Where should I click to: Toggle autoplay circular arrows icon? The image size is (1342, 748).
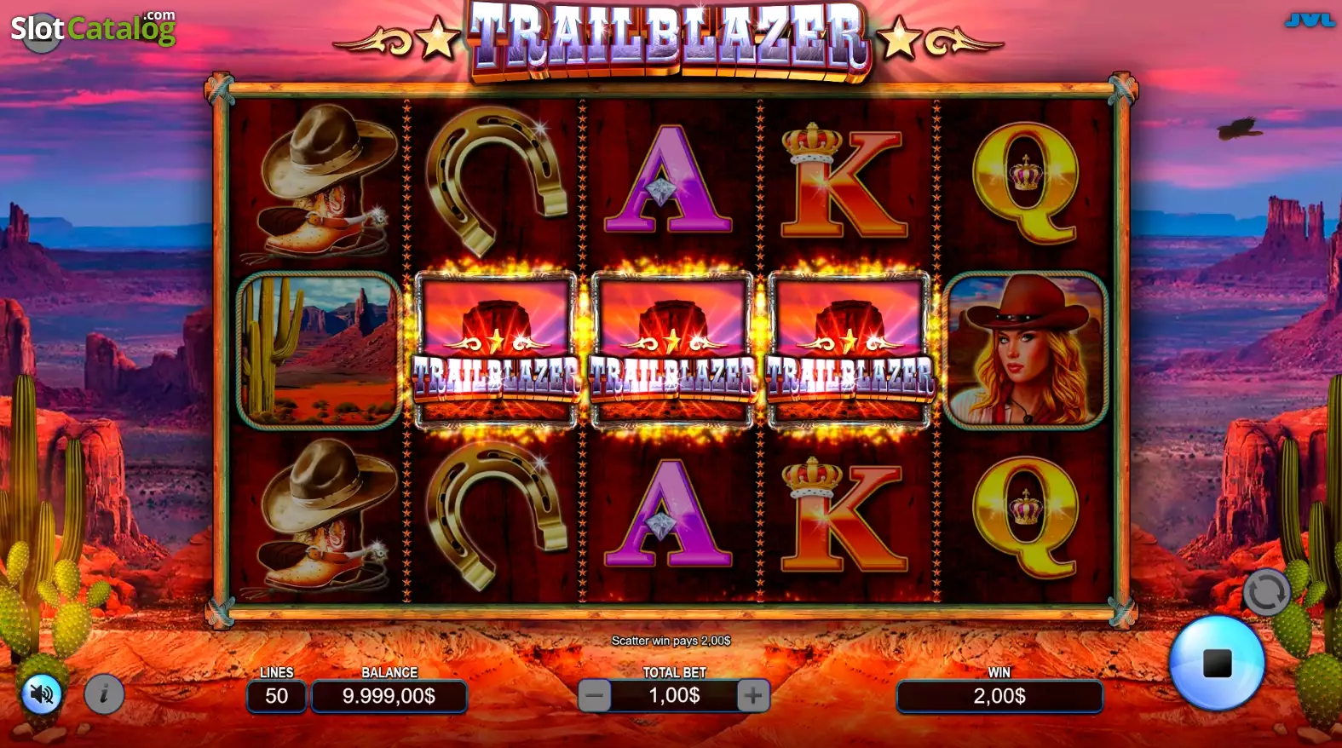(x=1266, y=591)
